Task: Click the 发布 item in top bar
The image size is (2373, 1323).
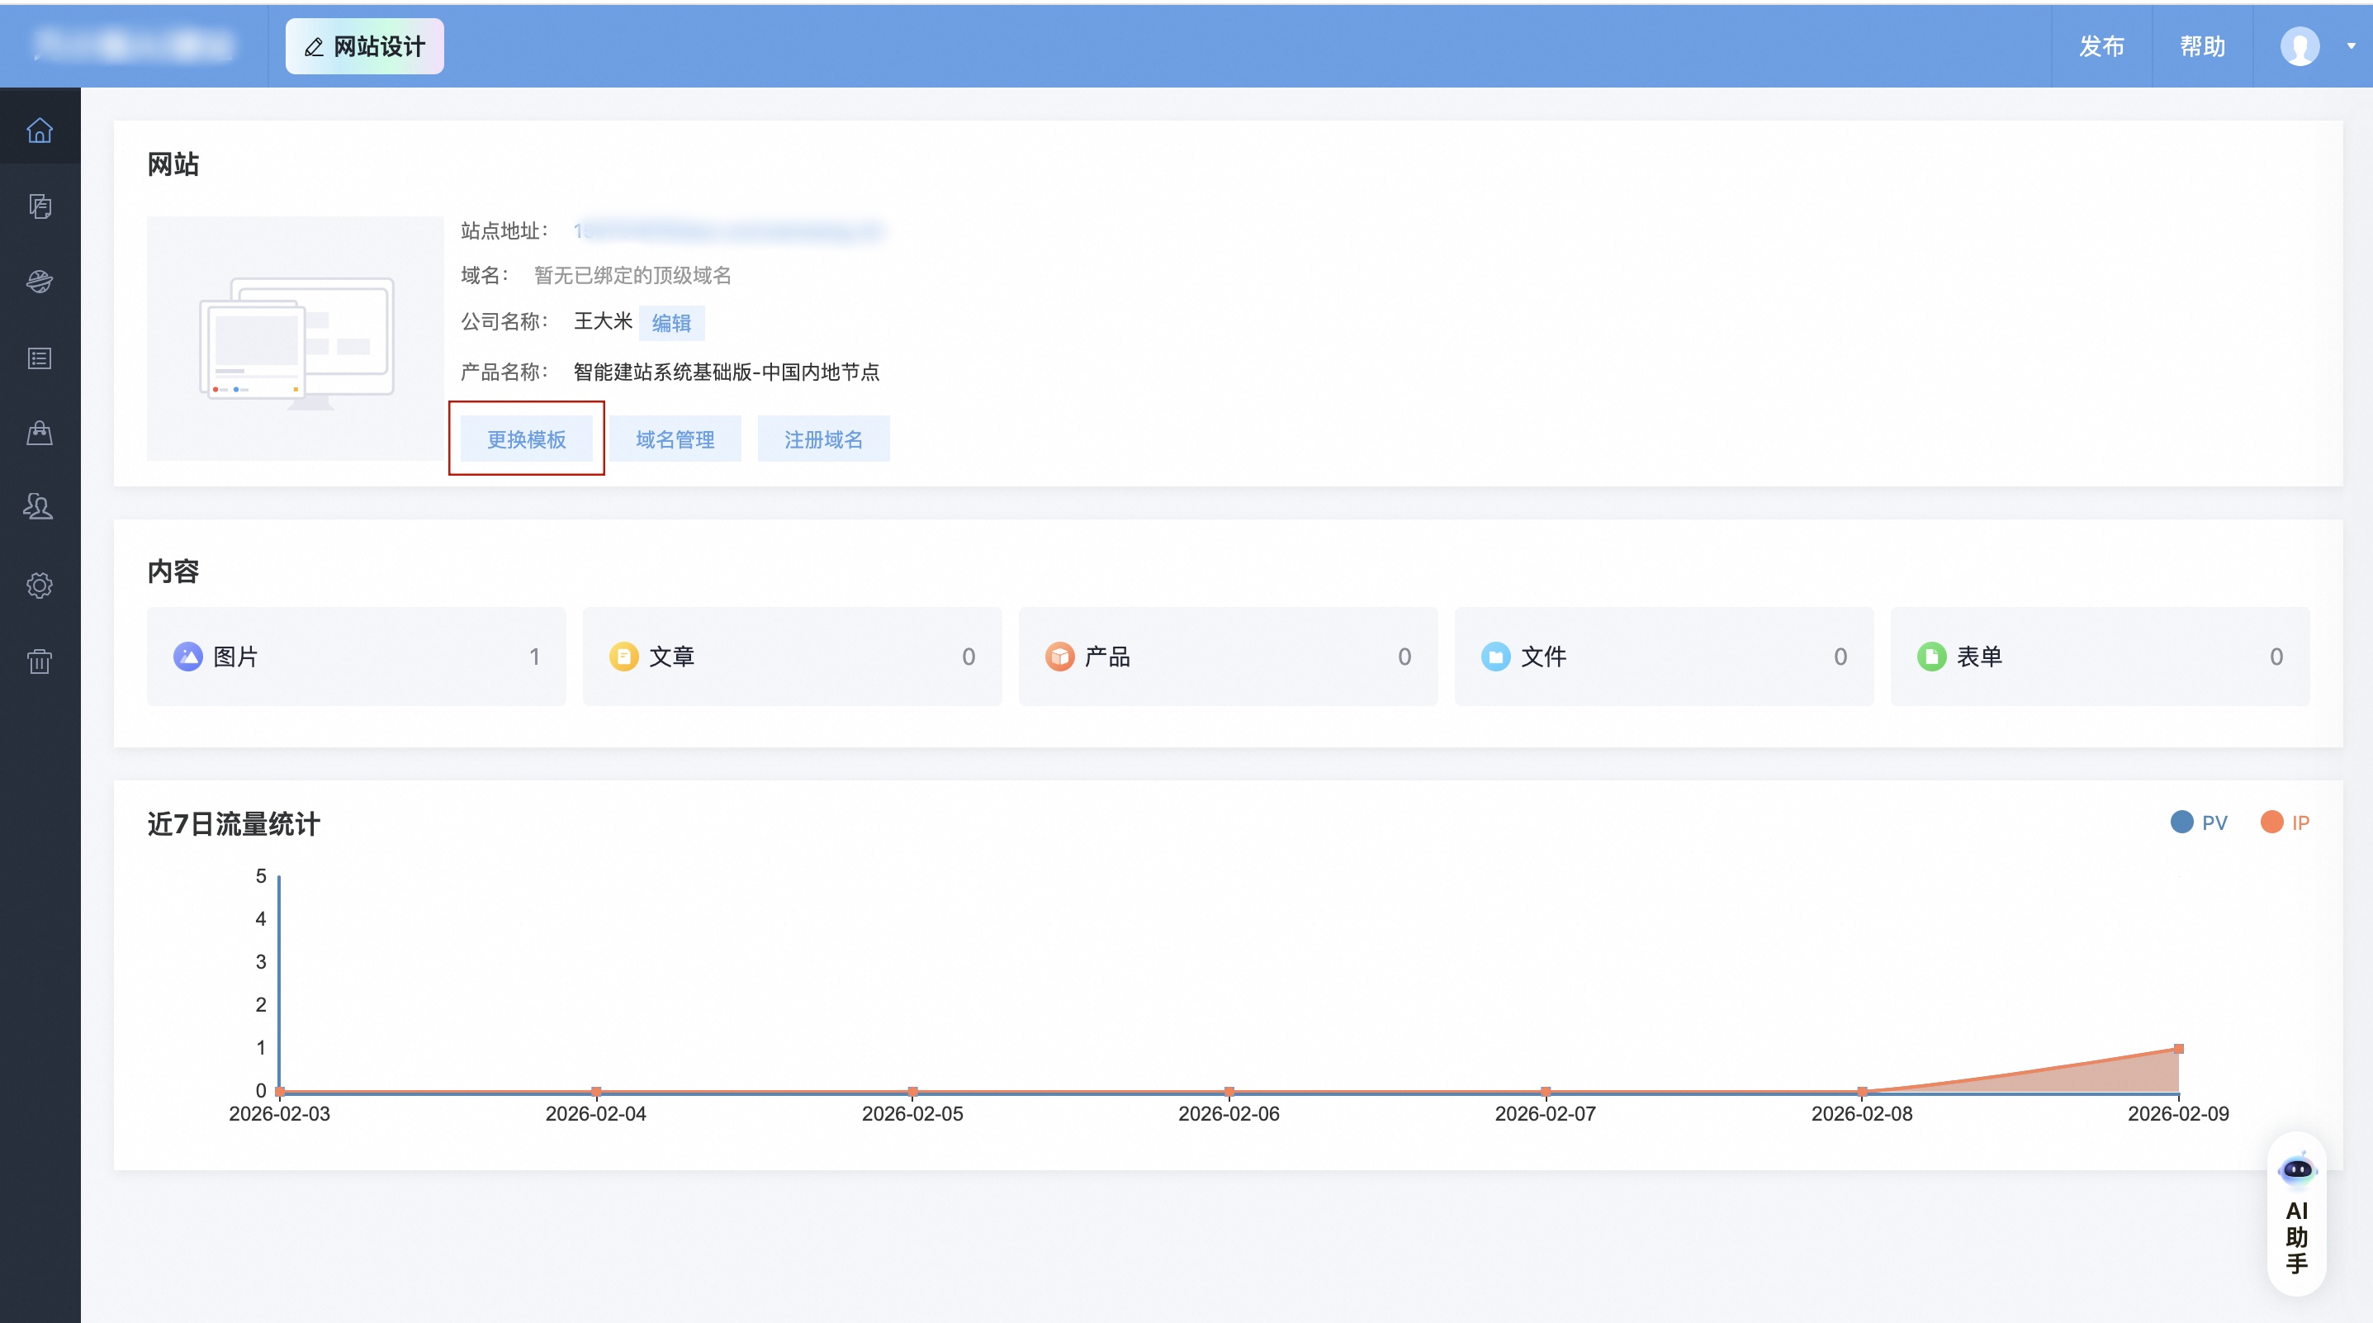Action: pos(2101,46)
